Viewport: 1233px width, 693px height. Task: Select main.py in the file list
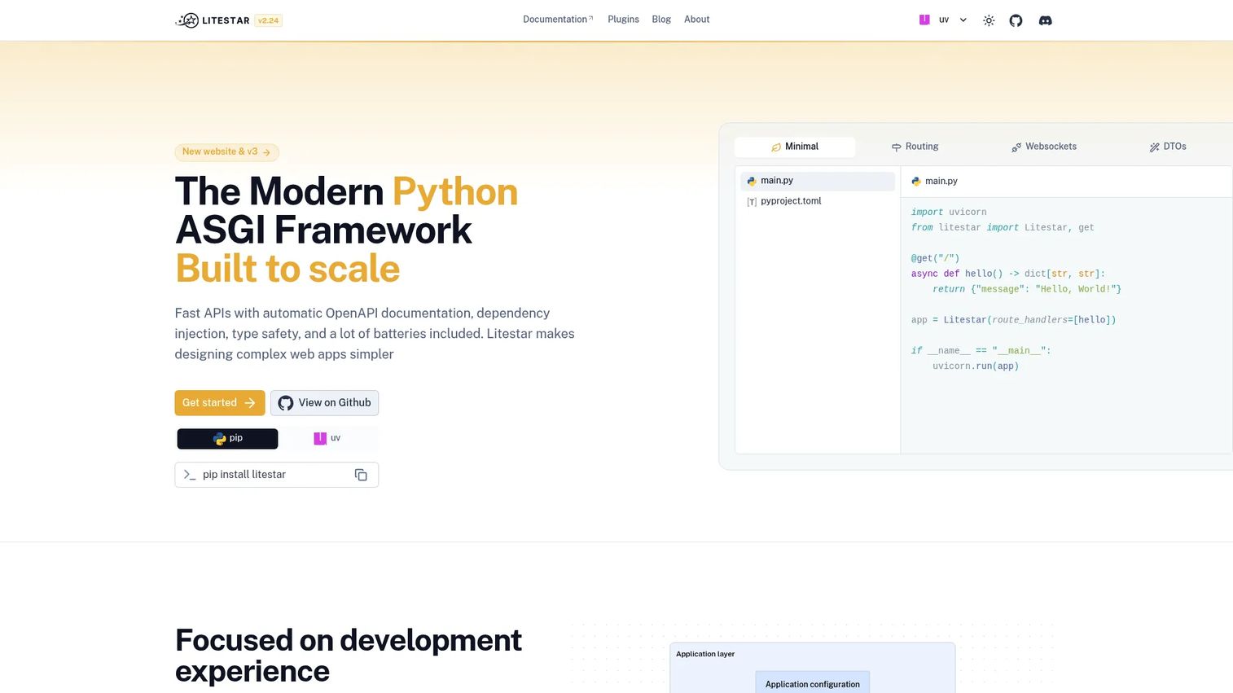(x=818, y=181)
